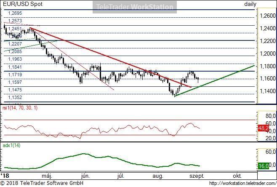
Task: Click the red 48,2 RSI value badge
Action: click(264, 128)
